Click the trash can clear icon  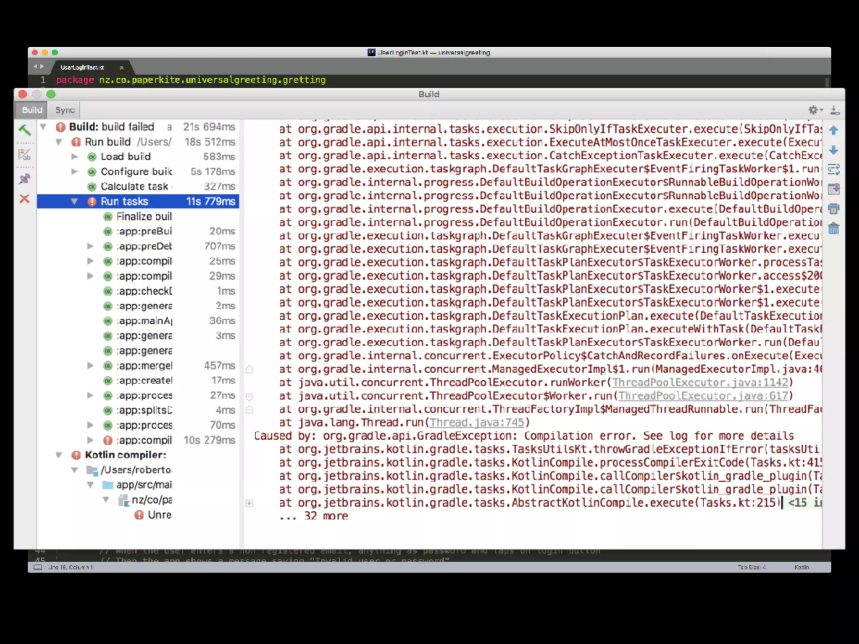click(x=833, y=229)
